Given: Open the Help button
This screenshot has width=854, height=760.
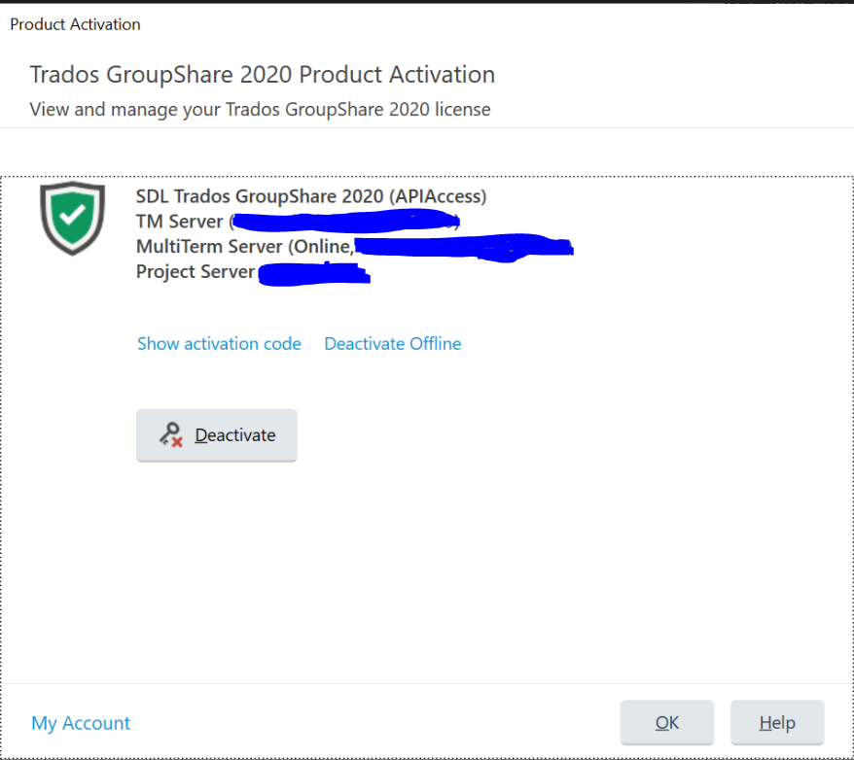Looking at the screenshot, I should (x=776, y=722).
